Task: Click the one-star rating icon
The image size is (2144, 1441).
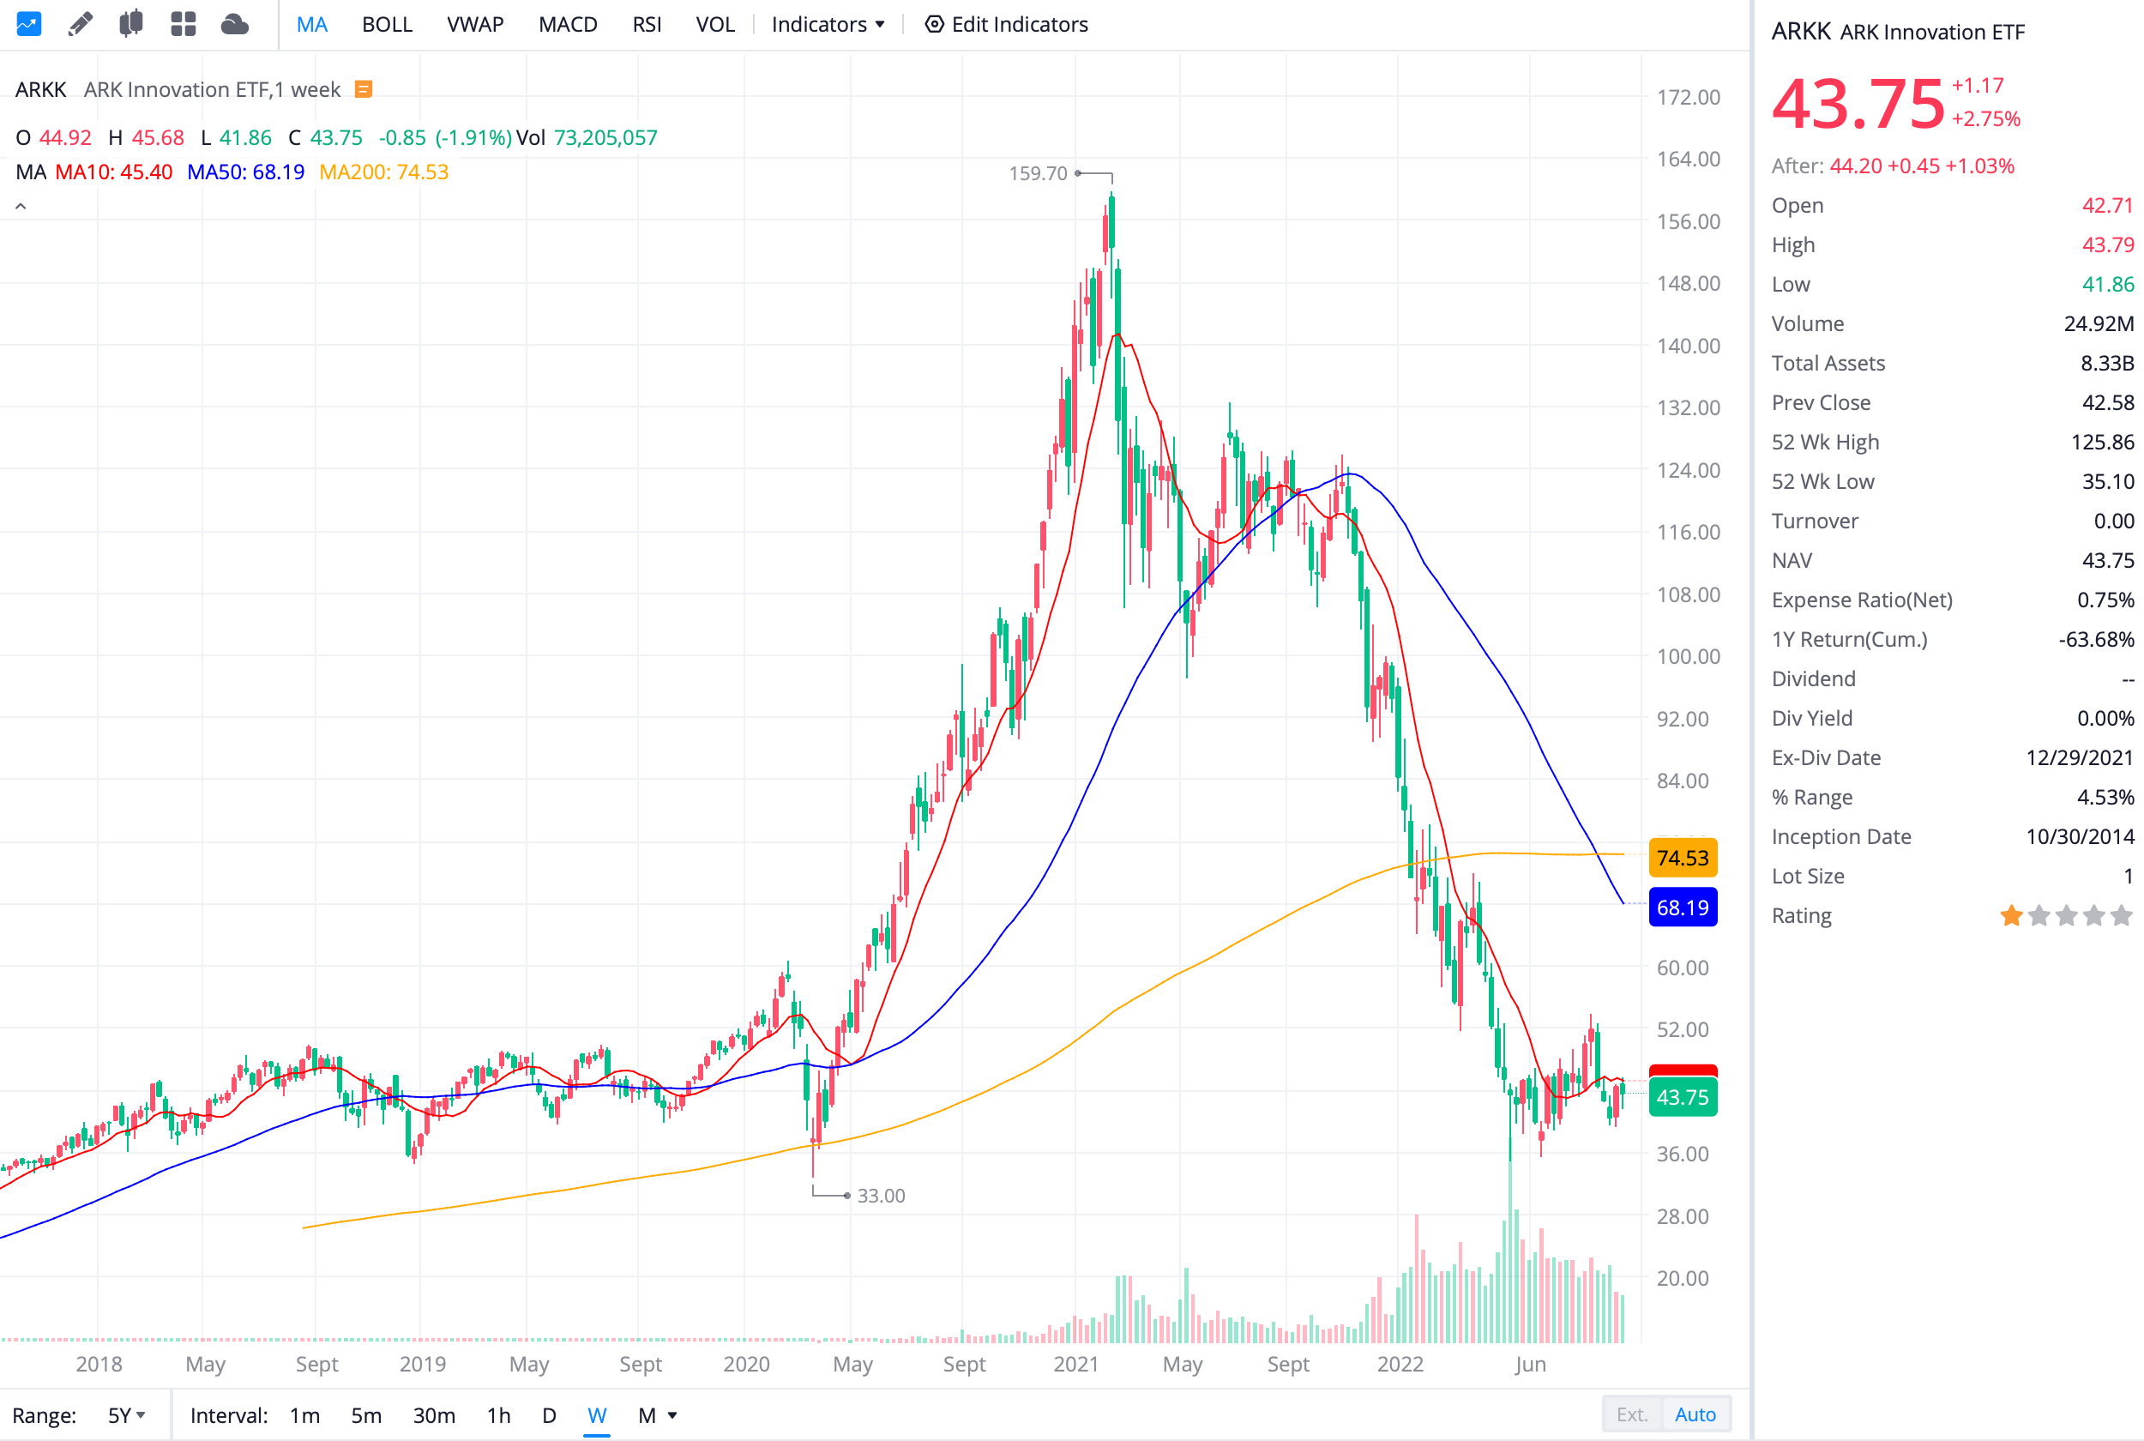Action: [2011, 915]
